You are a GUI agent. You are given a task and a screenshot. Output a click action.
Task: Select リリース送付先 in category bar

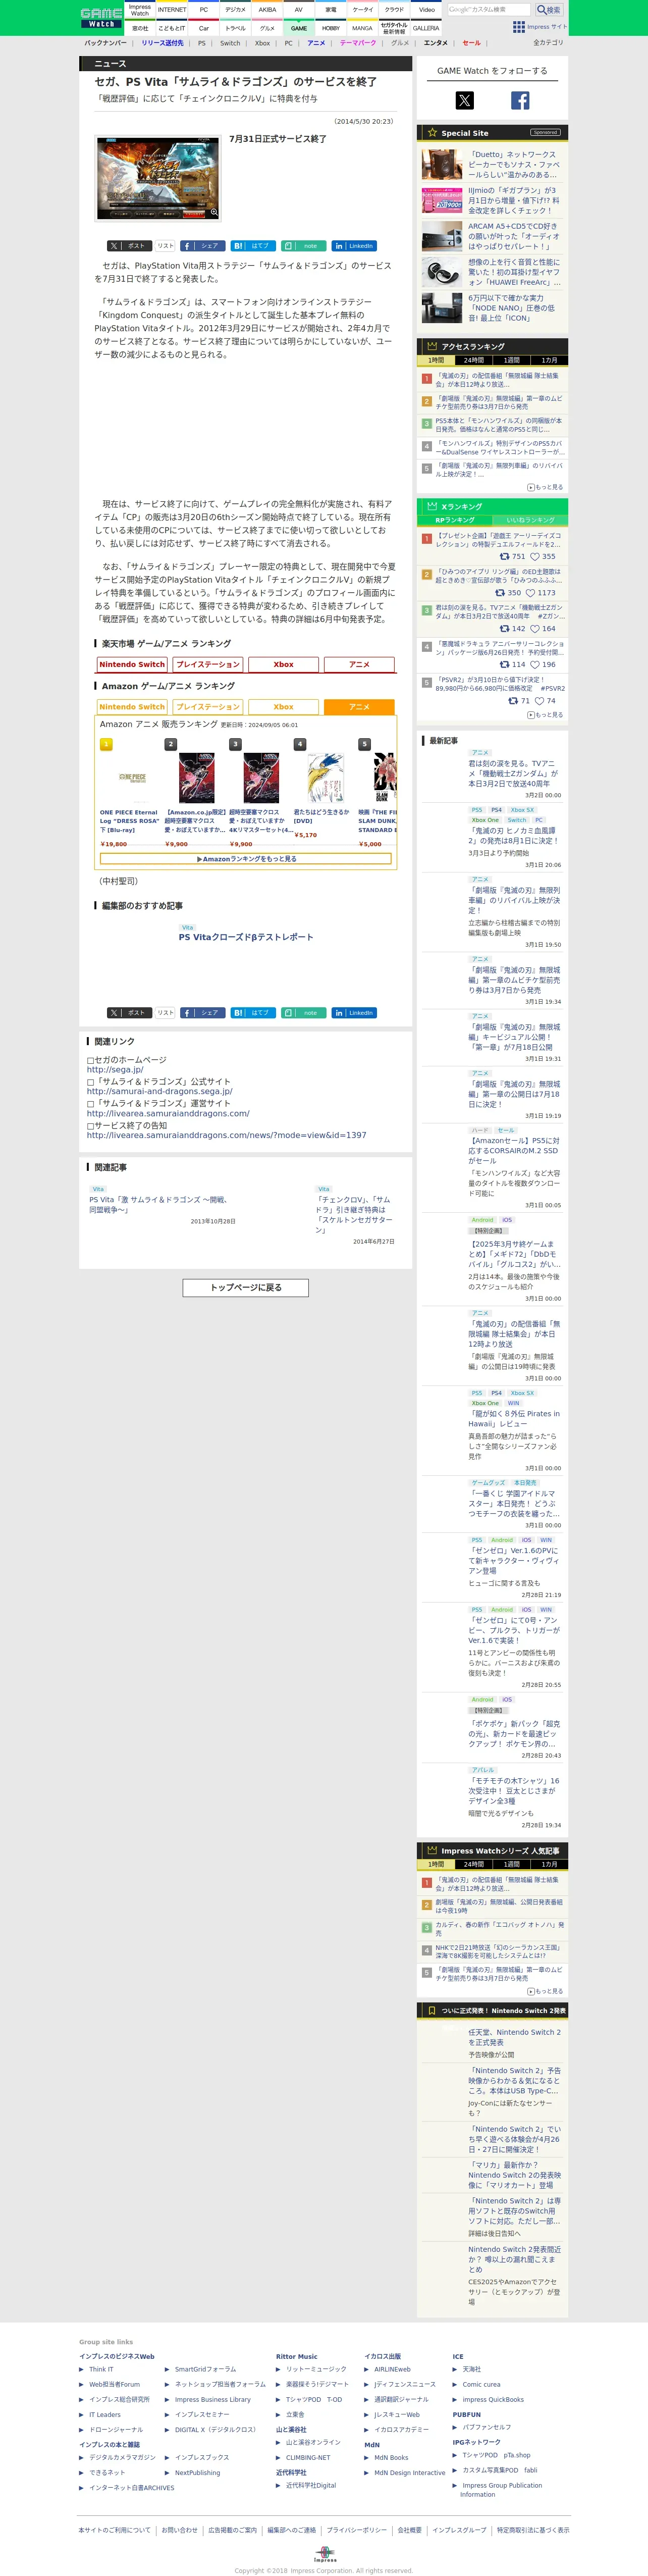[162, 44]
